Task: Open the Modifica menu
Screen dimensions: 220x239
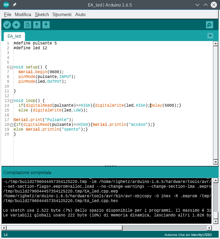Action: pyautogui.click(x=23, y=14)
